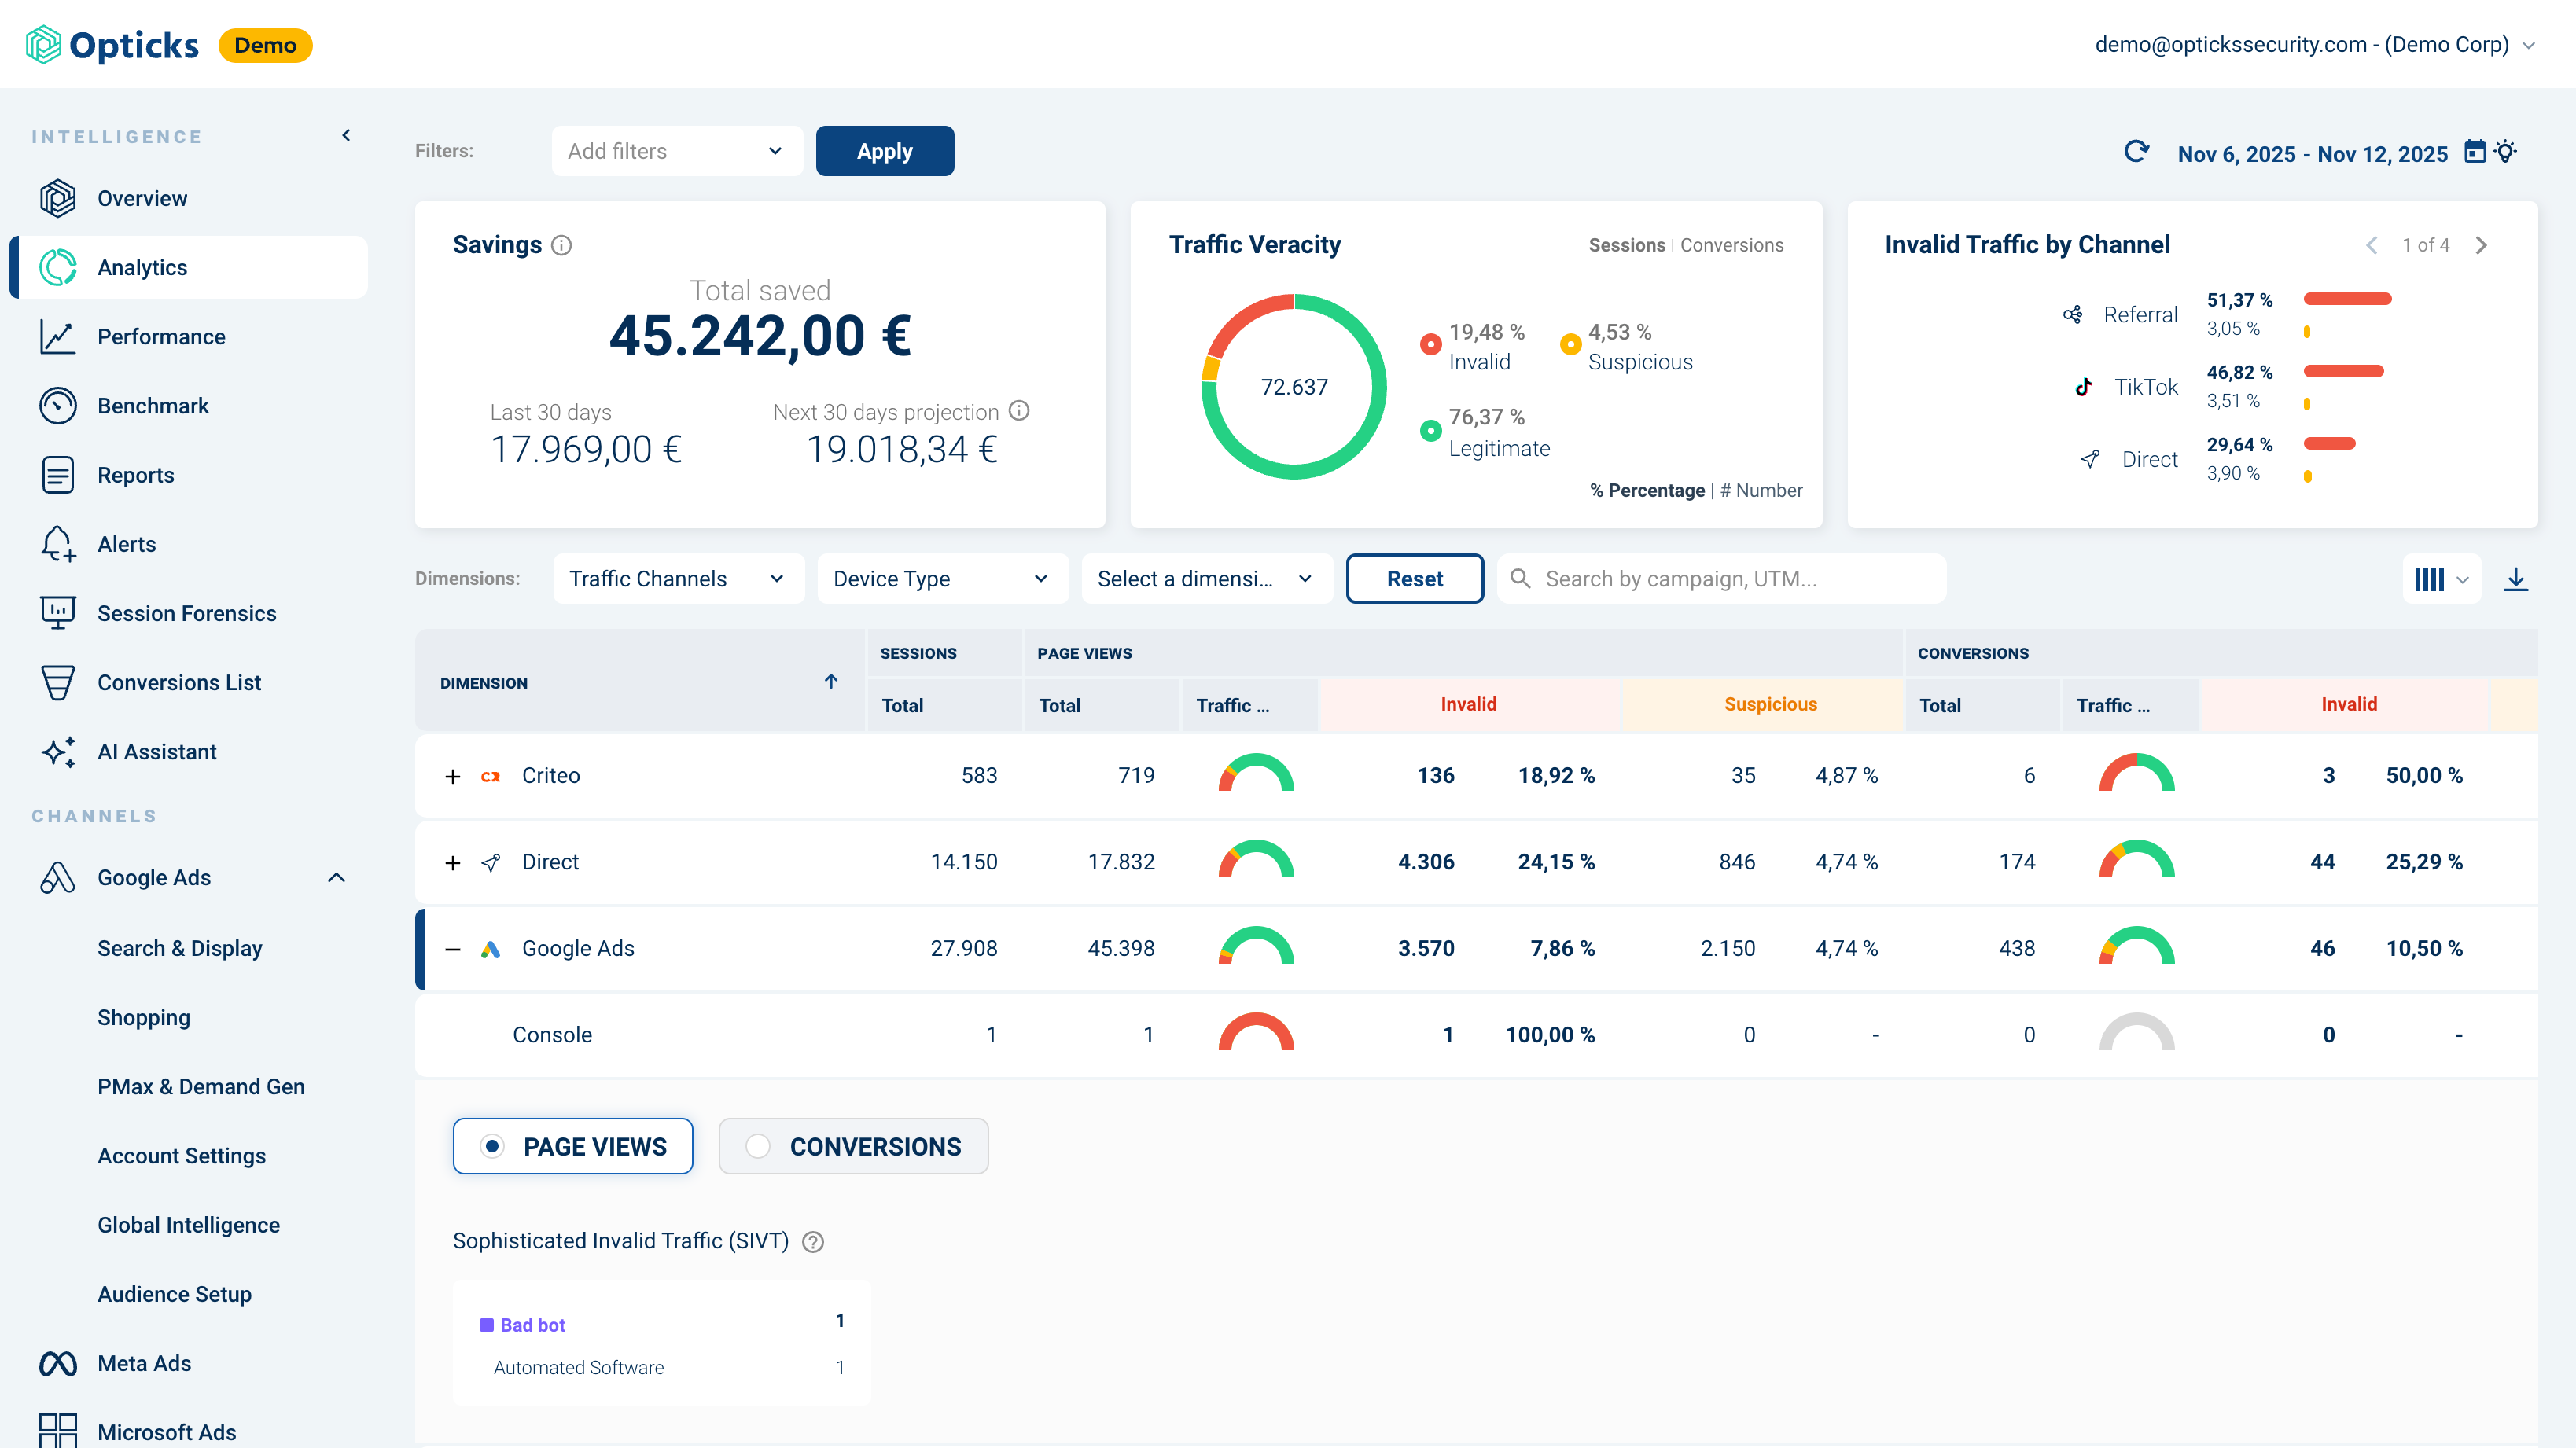Click the Alerts bell icon
The width and height of the screenshot is (2576, 1448).
pos(57,543)
